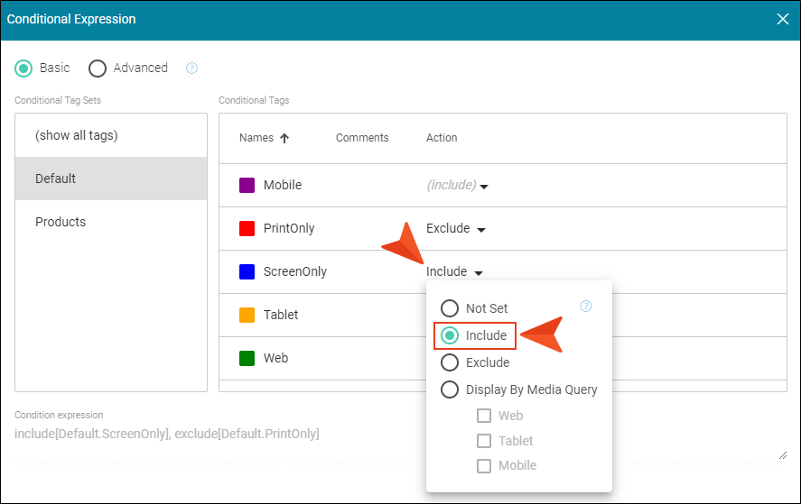The image size is (801, 504).
Task: Check the Tablet media query checkbox
Action: (x=484, y=441)
